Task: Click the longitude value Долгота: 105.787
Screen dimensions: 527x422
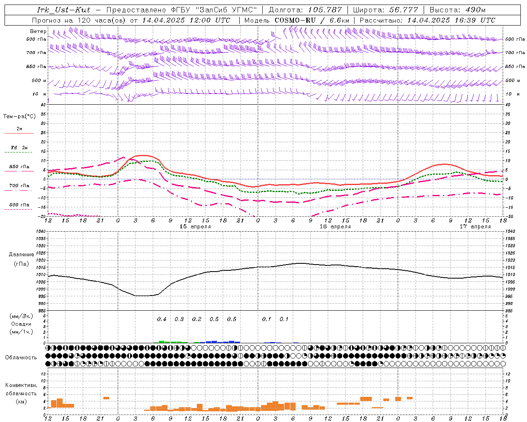Action: pyautogui.click(x=305, y=10)
